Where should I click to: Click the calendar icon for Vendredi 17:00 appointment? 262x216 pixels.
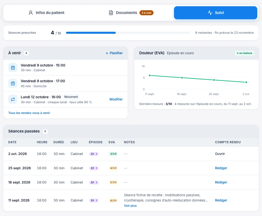(13, 83)
